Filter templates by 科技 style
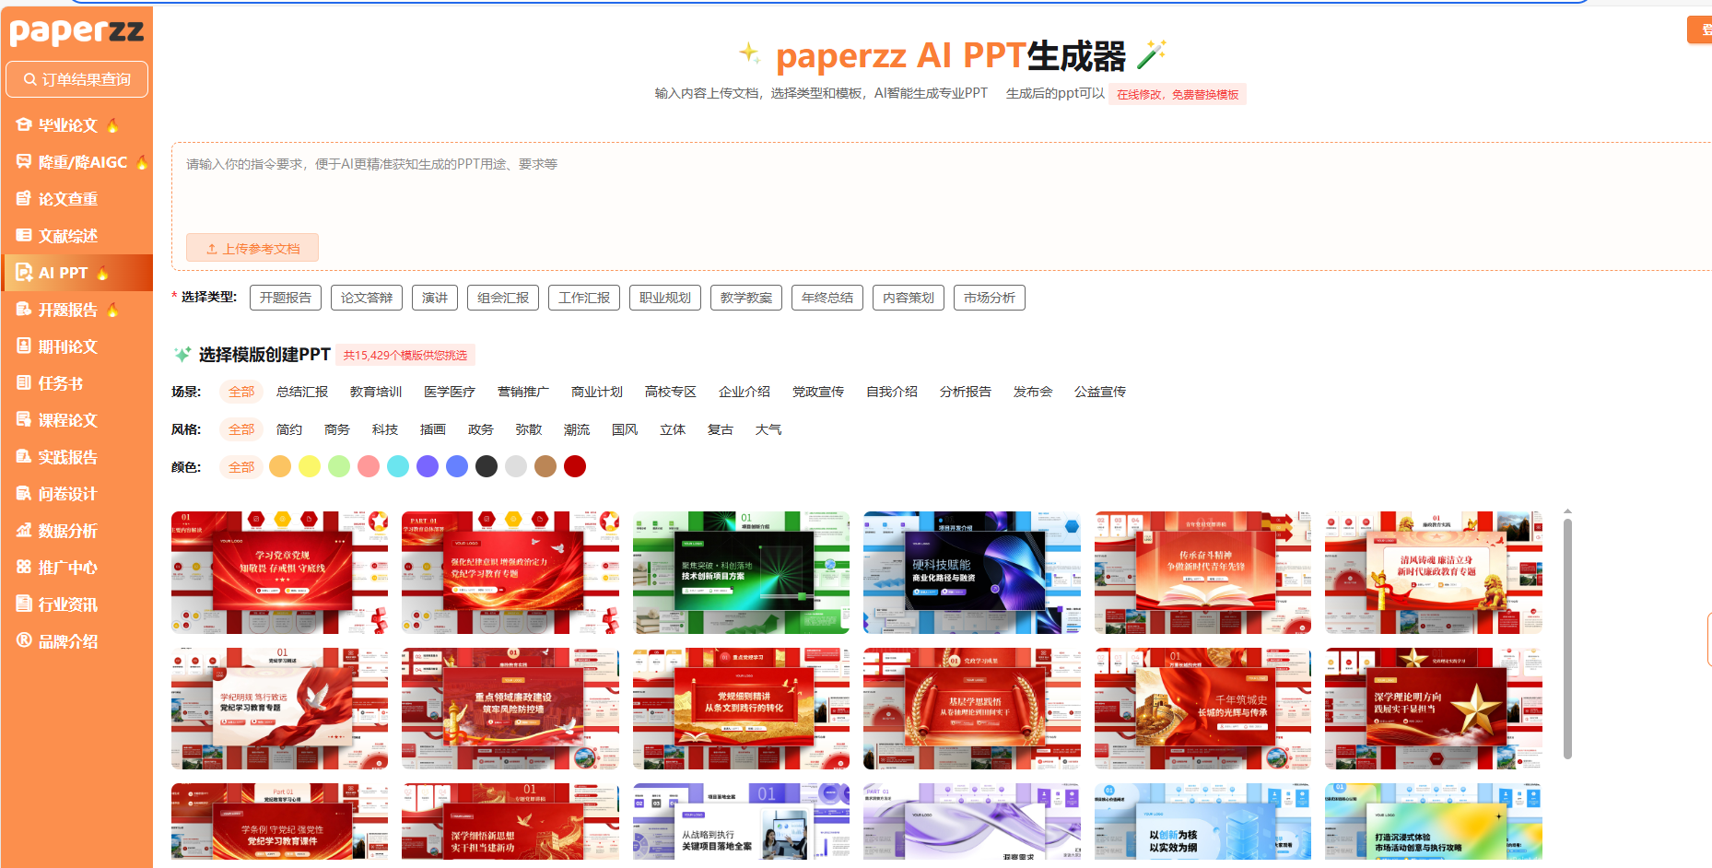 (x=384, y=429)
